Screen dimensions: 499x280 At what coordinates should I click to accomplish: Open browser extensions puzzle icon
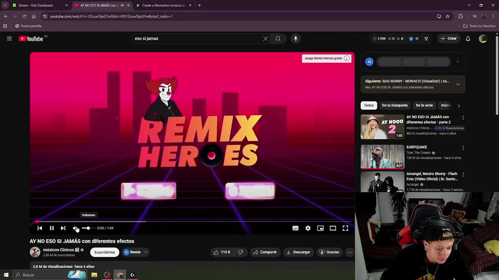pos(461,16)
